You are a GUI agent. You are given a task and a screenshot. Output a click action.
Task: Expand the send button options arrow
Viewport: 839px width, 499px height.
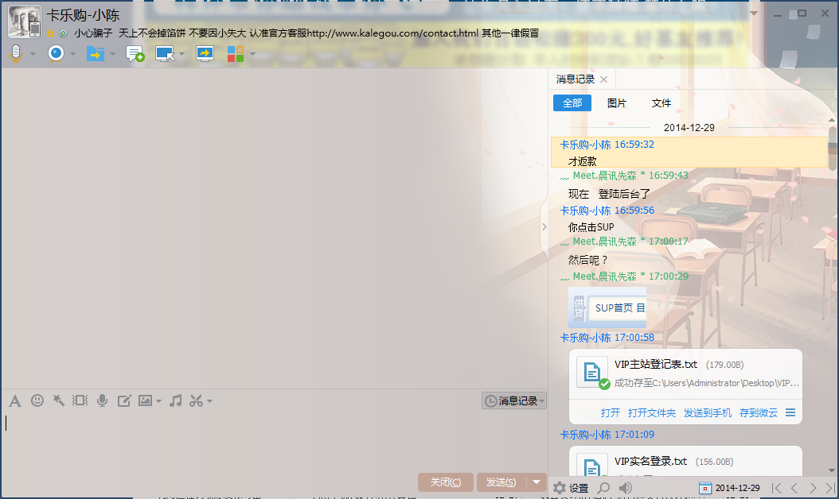(x=537, y=482)
